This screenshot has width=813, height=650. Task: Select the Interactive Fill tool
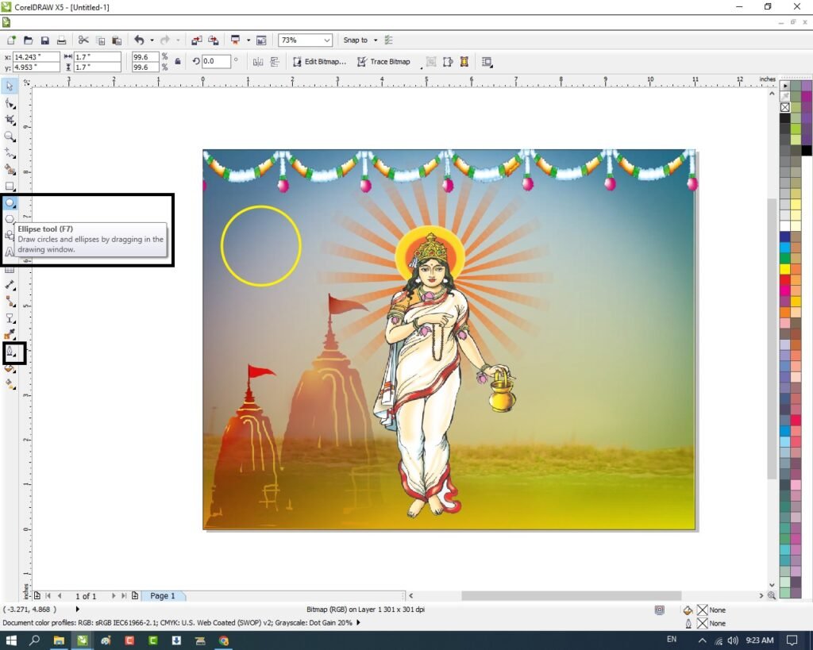[x=10, y=385]
